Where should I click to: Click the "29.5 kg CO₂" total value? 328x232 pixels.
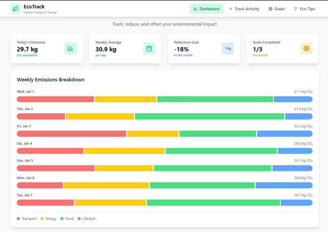point(303,143)
